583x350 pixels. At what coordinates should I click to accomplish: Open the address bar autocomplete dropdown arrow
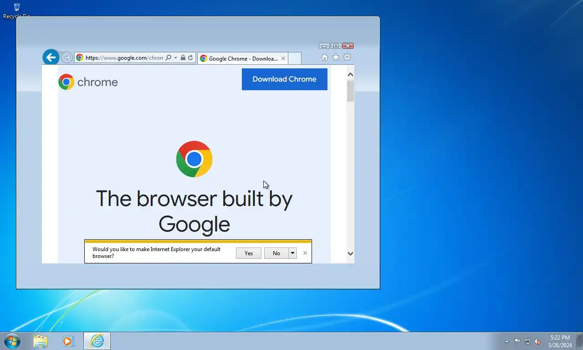click(175, 58)
